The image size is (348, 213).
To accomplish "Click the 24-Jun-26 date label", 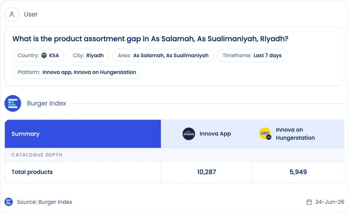I will (x=330, y=202).
